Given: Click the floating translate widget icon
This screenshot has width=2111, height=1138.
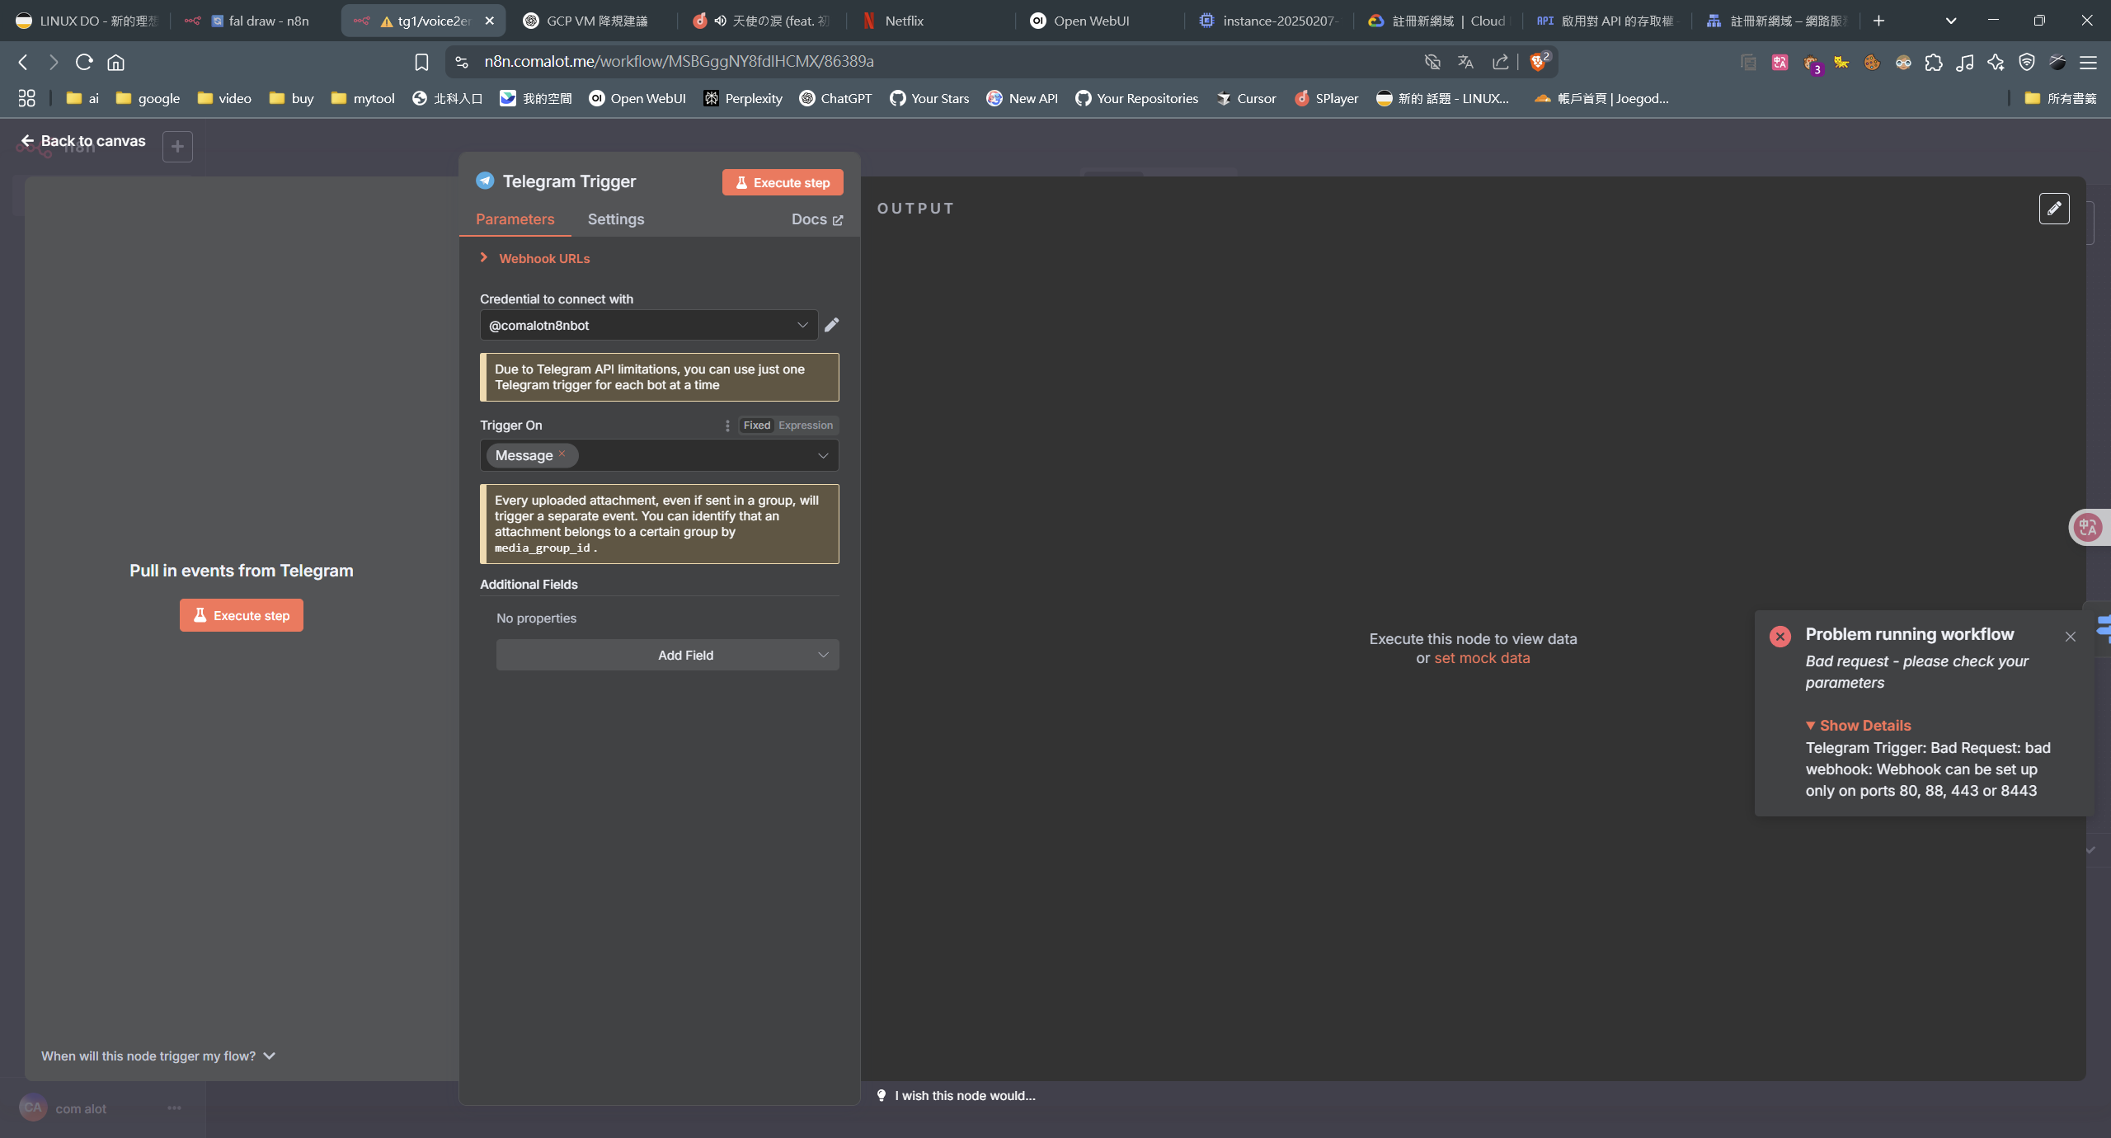Looking at the screenshot, I should (x=2089, y=527).
